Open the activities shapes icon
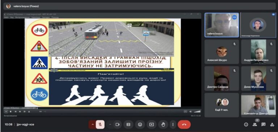 point(272,124)
